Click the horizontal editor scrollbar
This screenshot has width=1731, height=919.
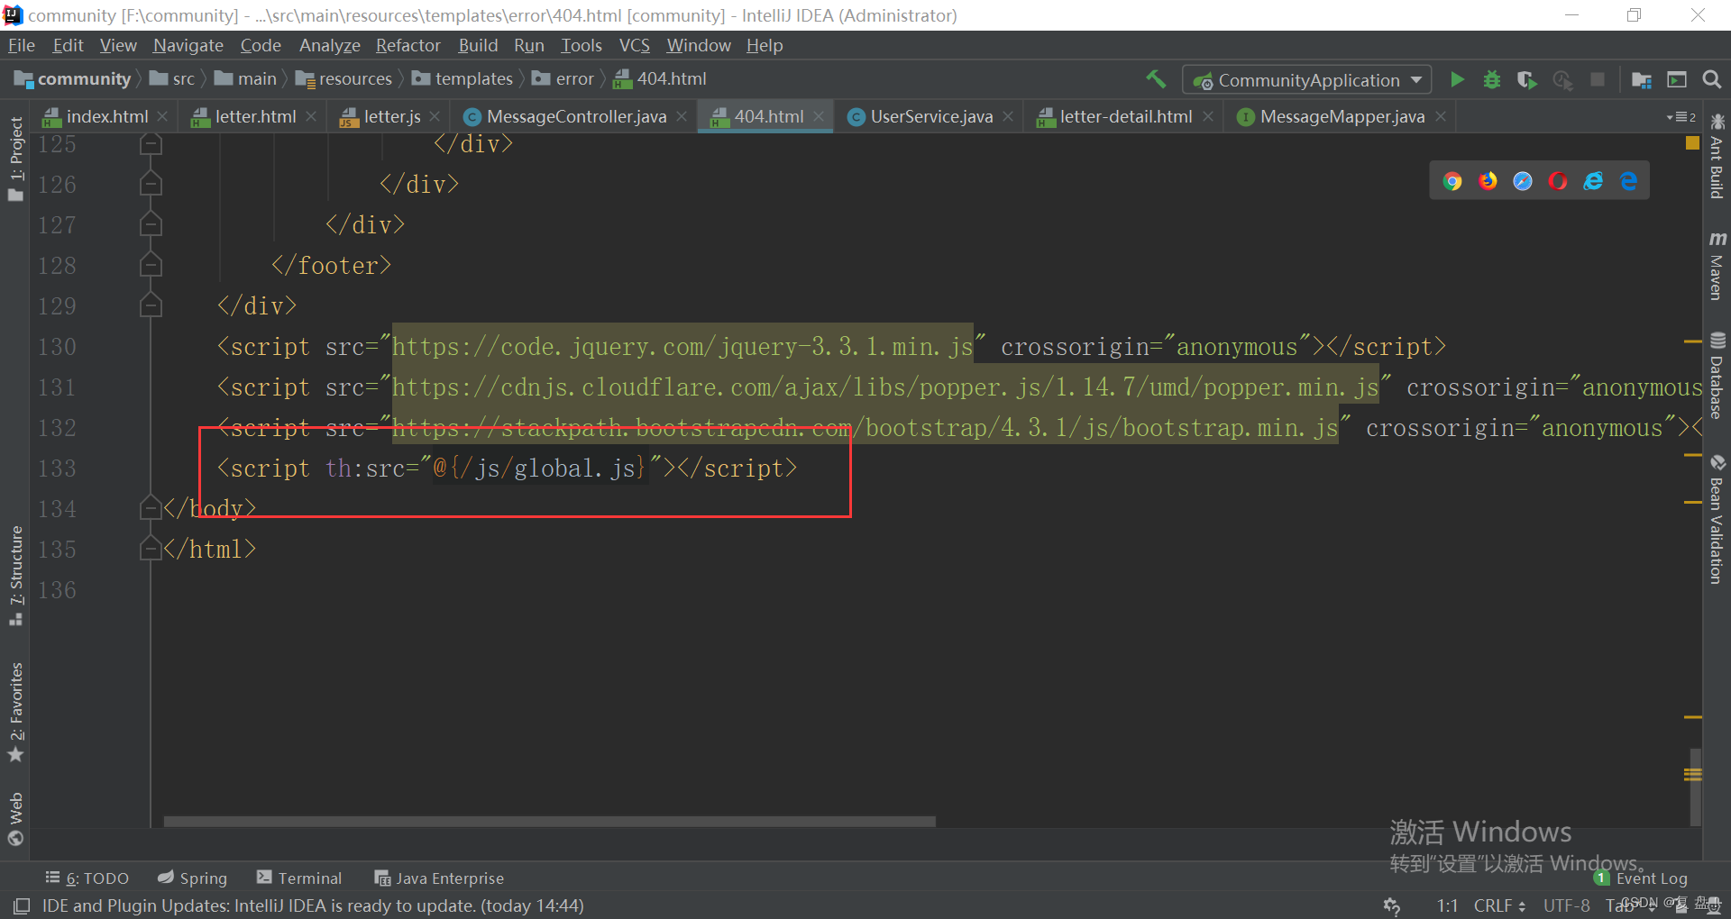pos(549,822)
